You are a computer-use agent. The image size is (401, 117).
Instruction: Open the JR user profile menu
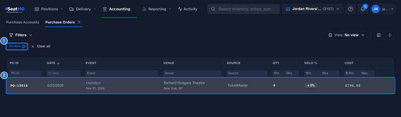pyautogui.click(x=383, y=9)
